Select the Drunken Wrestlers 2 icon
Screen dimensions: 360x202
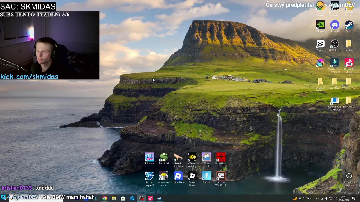click(x=221, y=179)
